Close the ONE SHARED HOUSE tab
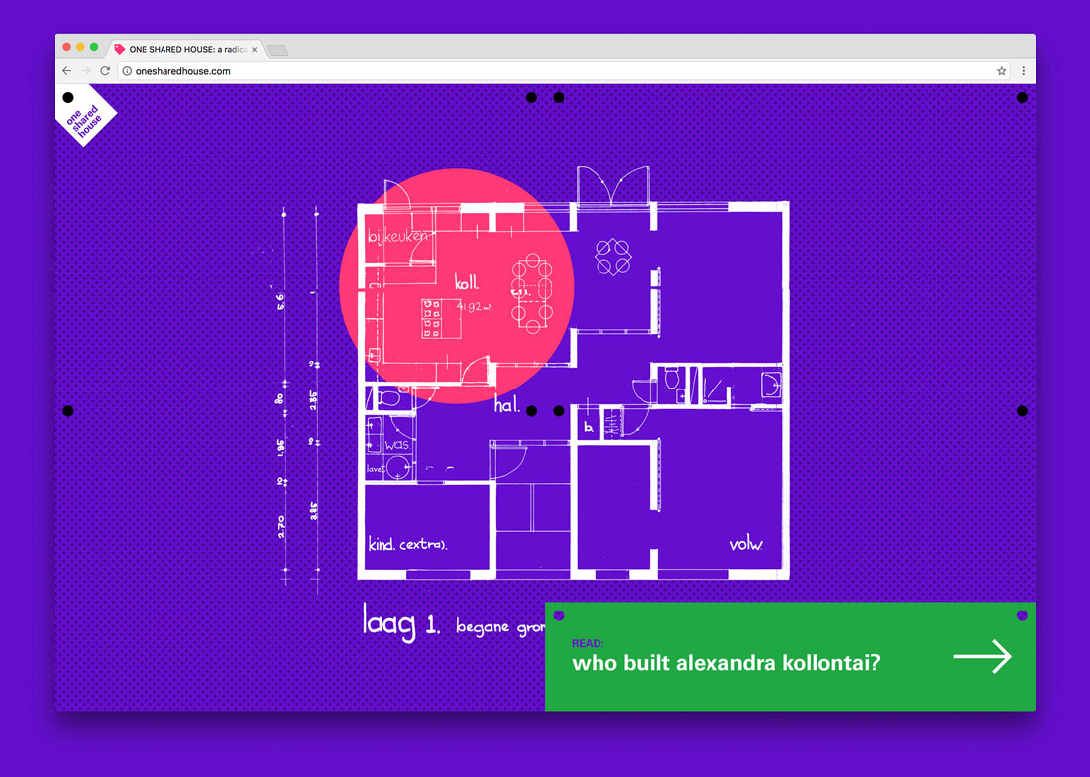1090x777 pixels. [255, 50]
